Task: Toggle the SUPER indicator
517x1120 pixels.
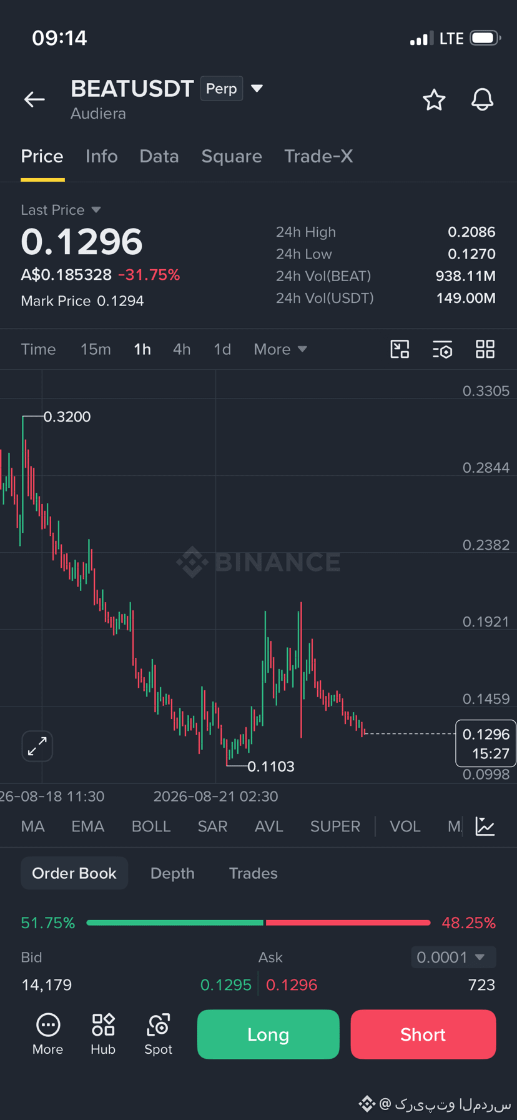Action: coord(335,826)
